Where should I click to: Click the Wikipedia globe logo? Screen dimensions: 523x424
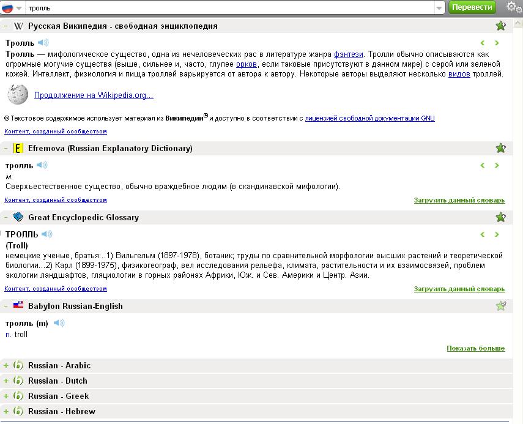pyautogui.click(x=18, y=94)
